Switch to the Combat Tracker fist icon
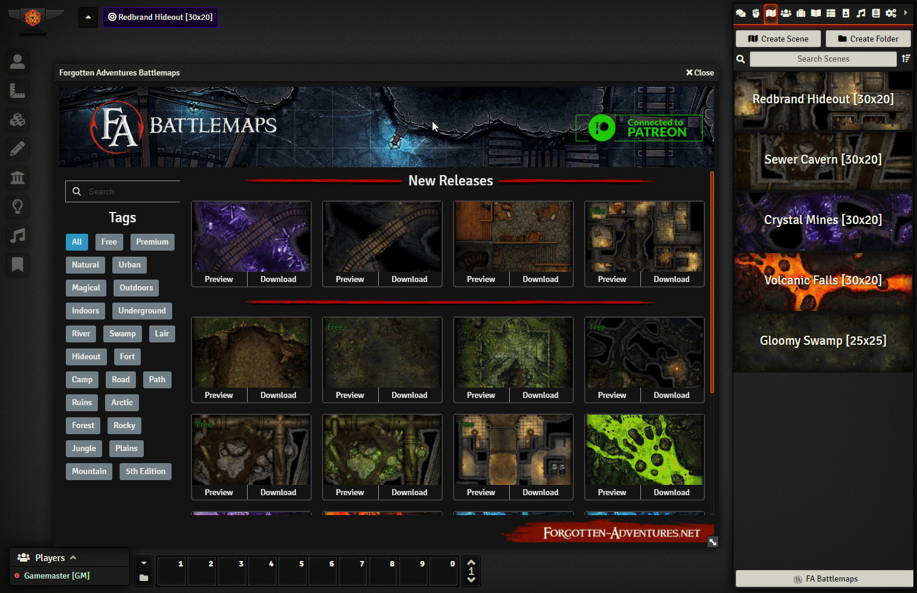Screen dimensions: 917x593 (x=756, y=13)
